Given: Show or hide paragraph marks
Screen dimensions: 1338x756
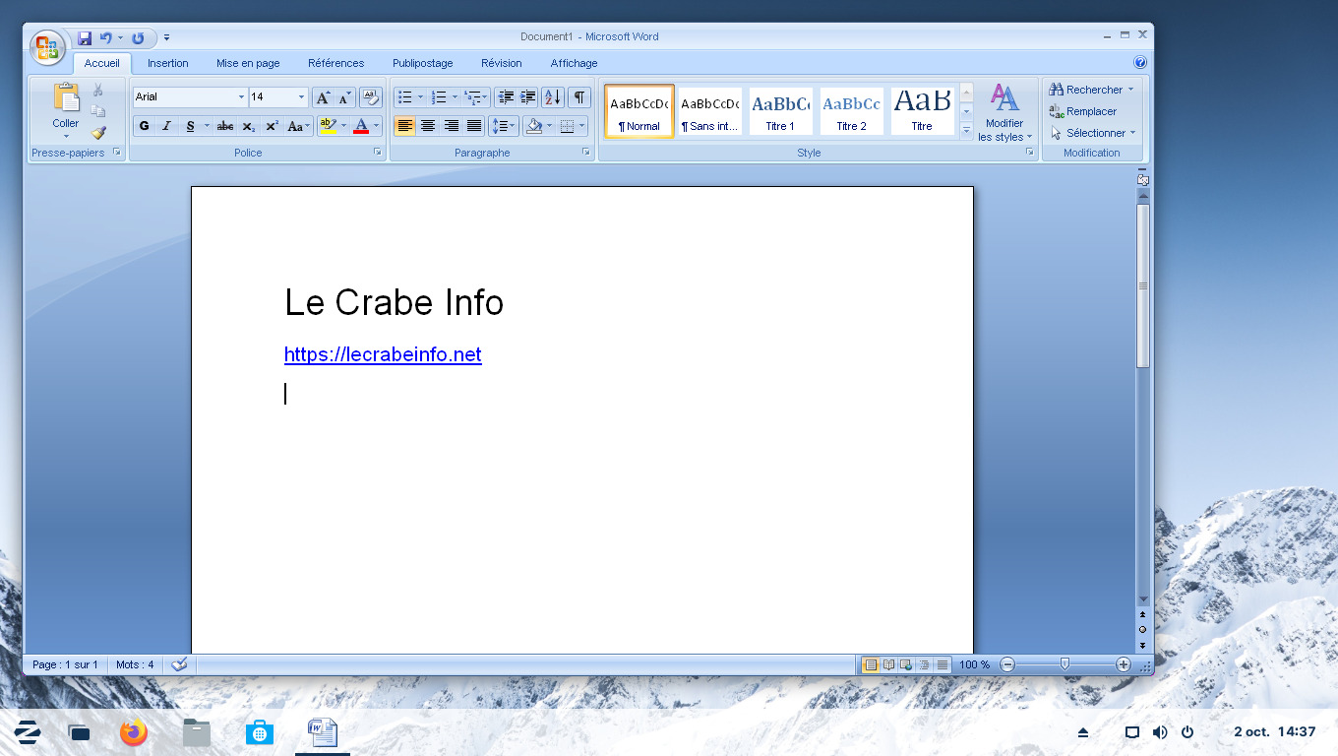Looking at the screenshot, I should pos(579,97).
